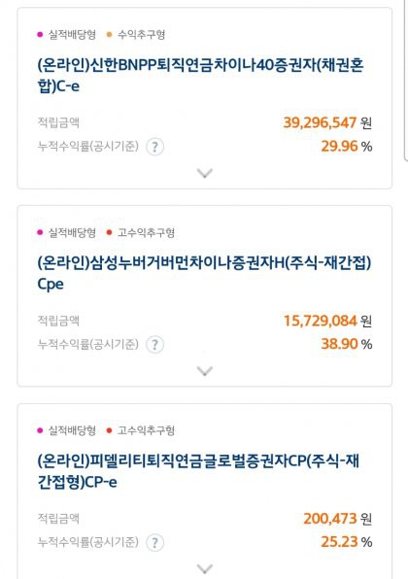
Task: Select the 고수익추구형 tag on Samsung fund
Action: click(141, 233)
